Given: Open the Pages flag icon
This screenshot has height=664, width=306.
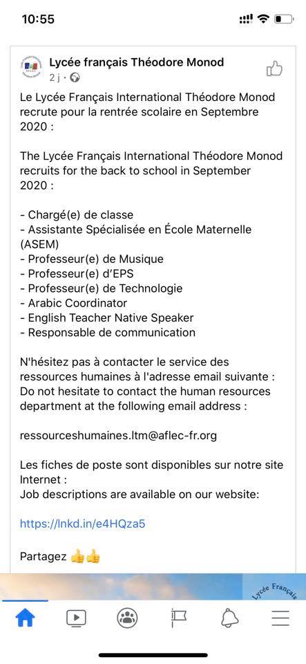Looking at the screenshot, I should (178, 618).
